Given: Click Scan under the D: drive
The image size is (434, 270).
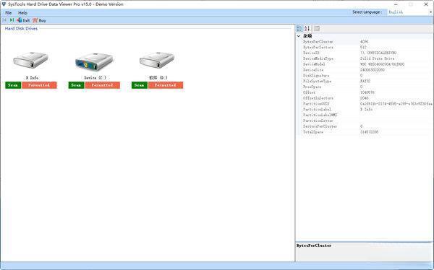Looking at the screenshot, I should pyautogui.click(x=139, y=85).
